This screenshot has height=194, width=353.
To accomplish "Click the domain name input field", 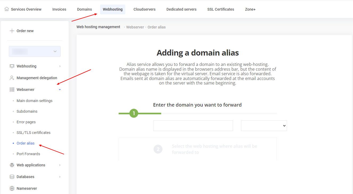I will (193, 126).
